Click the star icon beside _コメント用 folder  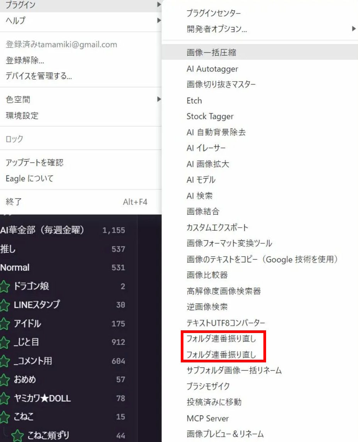click(x=4, y=361)
